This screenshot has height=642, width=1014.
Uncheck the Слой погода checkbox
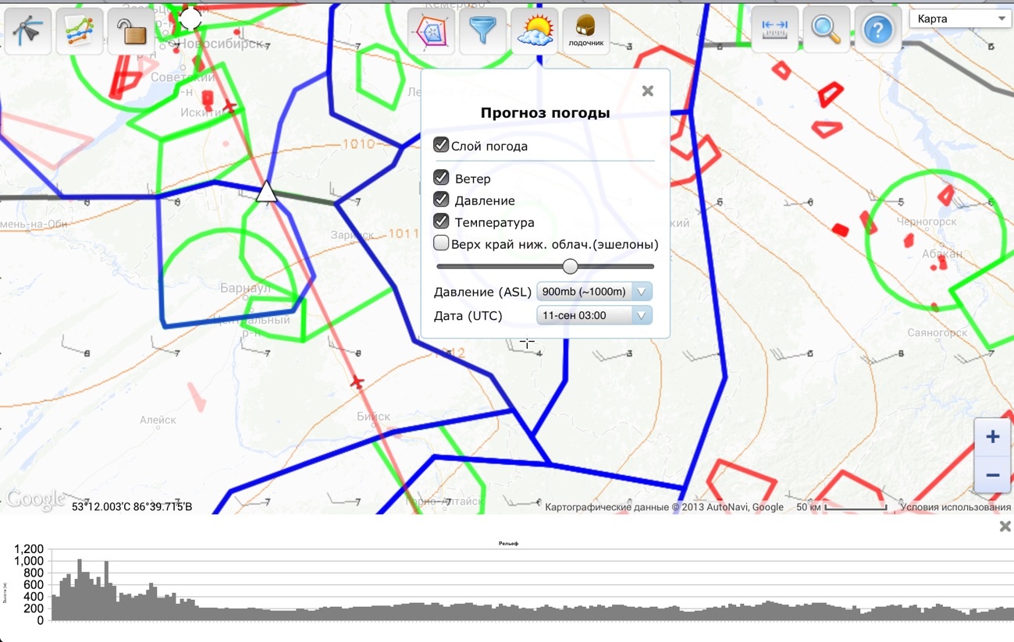(x=441, y=145)
